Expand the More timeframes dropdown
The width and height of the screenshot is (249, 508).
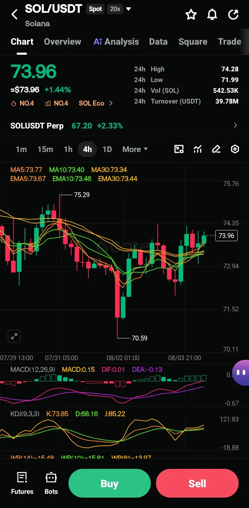[x=135, y=149]
